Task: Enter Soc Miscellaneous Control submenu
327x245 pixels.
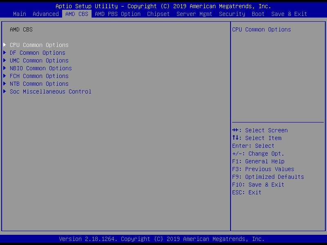Action: click(x=50, y=91)
